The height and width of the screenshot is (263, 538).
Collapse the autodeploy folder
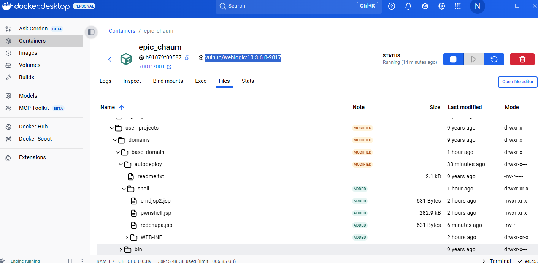coord(121,165)
